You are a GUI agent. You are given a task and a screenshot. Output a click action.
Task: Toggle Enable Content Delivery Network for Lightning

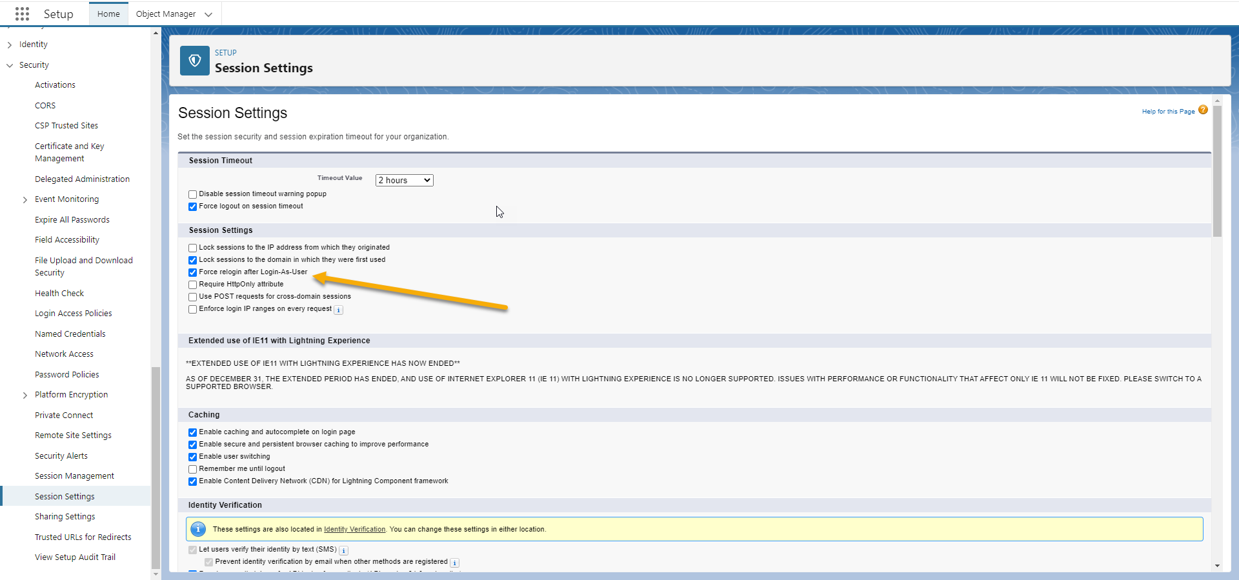(x=192, y=481)
